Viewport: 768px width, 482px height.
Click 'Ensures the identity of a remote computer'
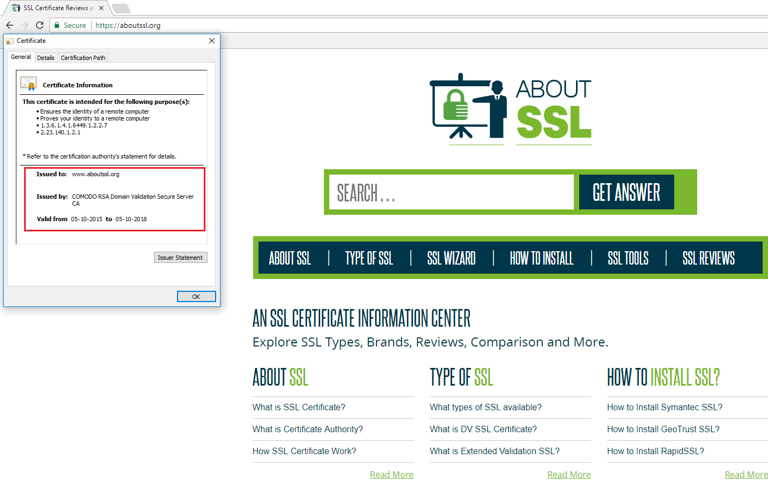[94, 111]
